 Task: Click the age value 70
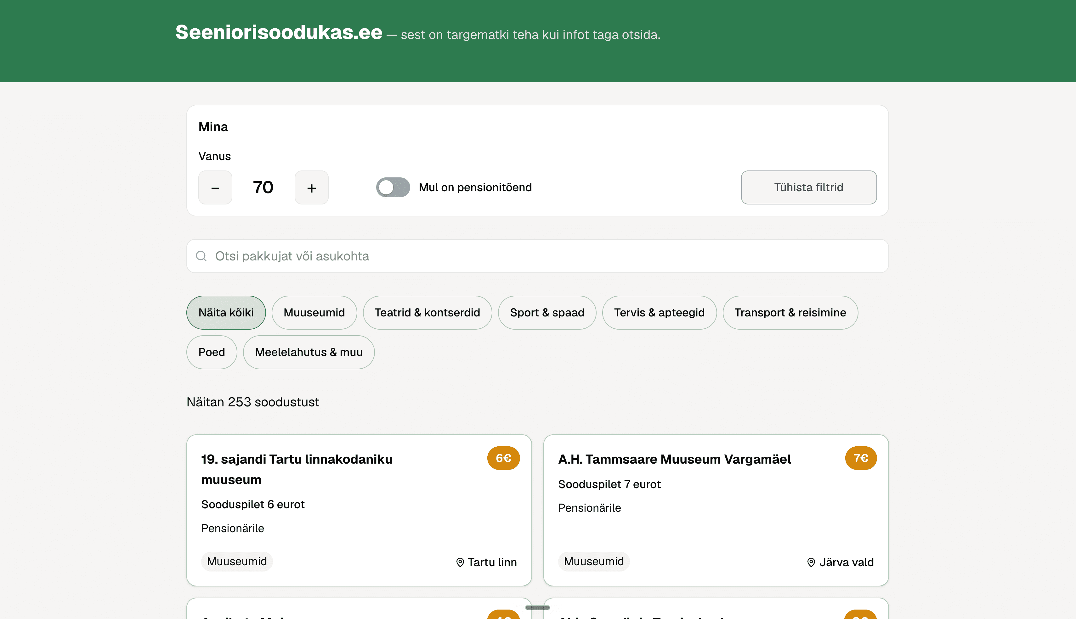pos(263,187)
